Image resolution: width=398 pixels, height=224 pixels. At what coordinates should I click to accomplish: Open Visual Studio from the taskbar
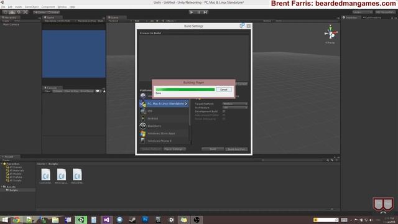coord(106,220)
